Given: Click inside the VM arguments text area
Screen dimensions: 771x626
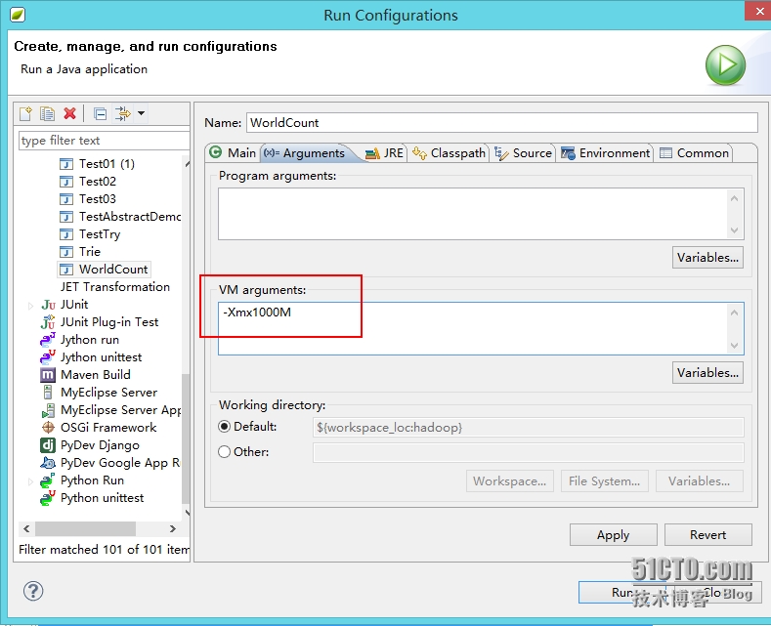Looking at the screenshot, I should (x=472, y=328).
